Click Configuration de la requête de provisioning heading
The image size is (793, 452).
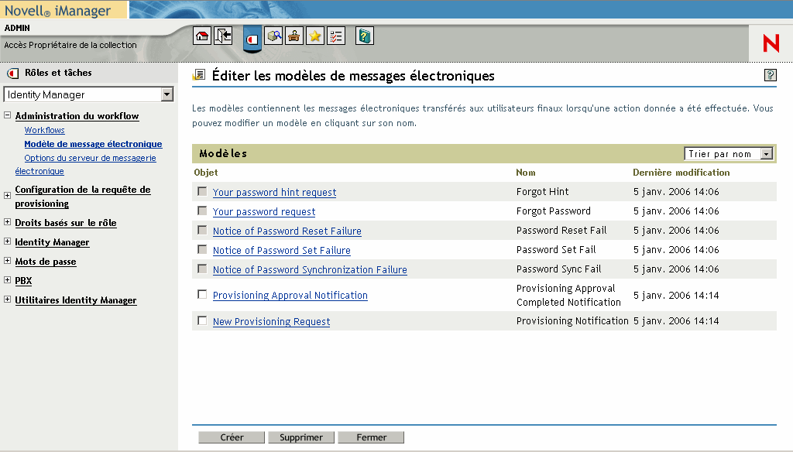[x=83, y=197]
